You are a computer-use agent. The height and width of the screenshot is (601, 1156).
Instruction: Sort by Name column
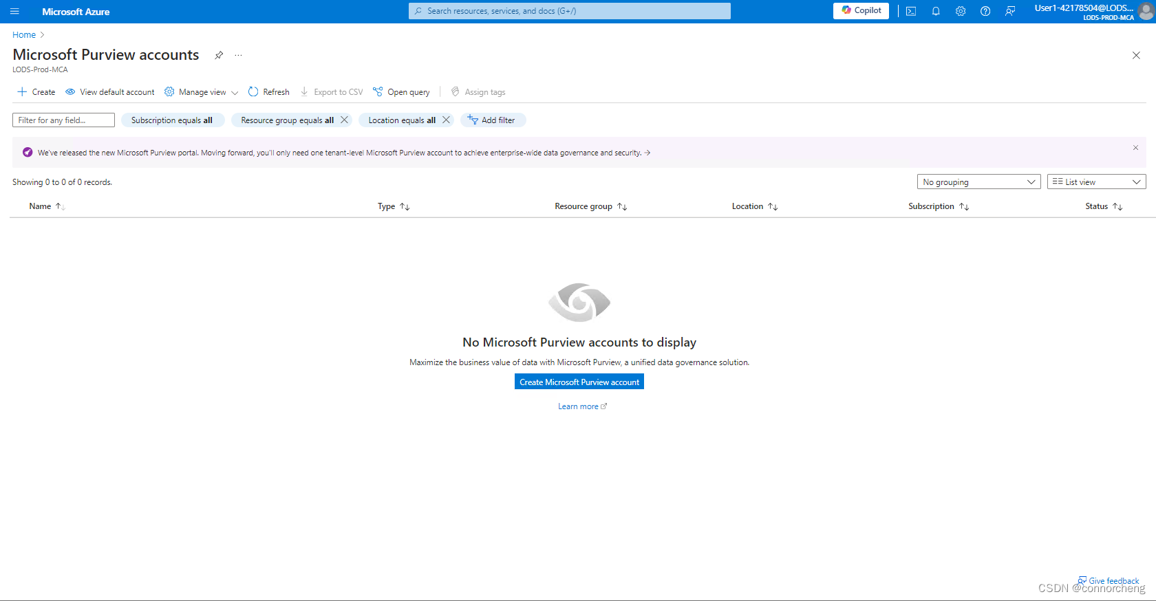click(x=47, y=206)
